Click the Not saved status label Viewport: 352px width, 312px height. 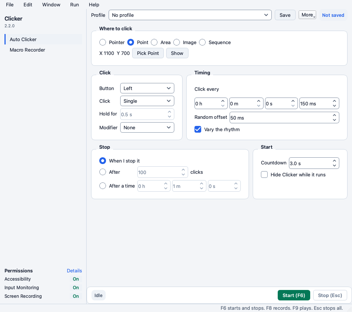tap(333, 15)
